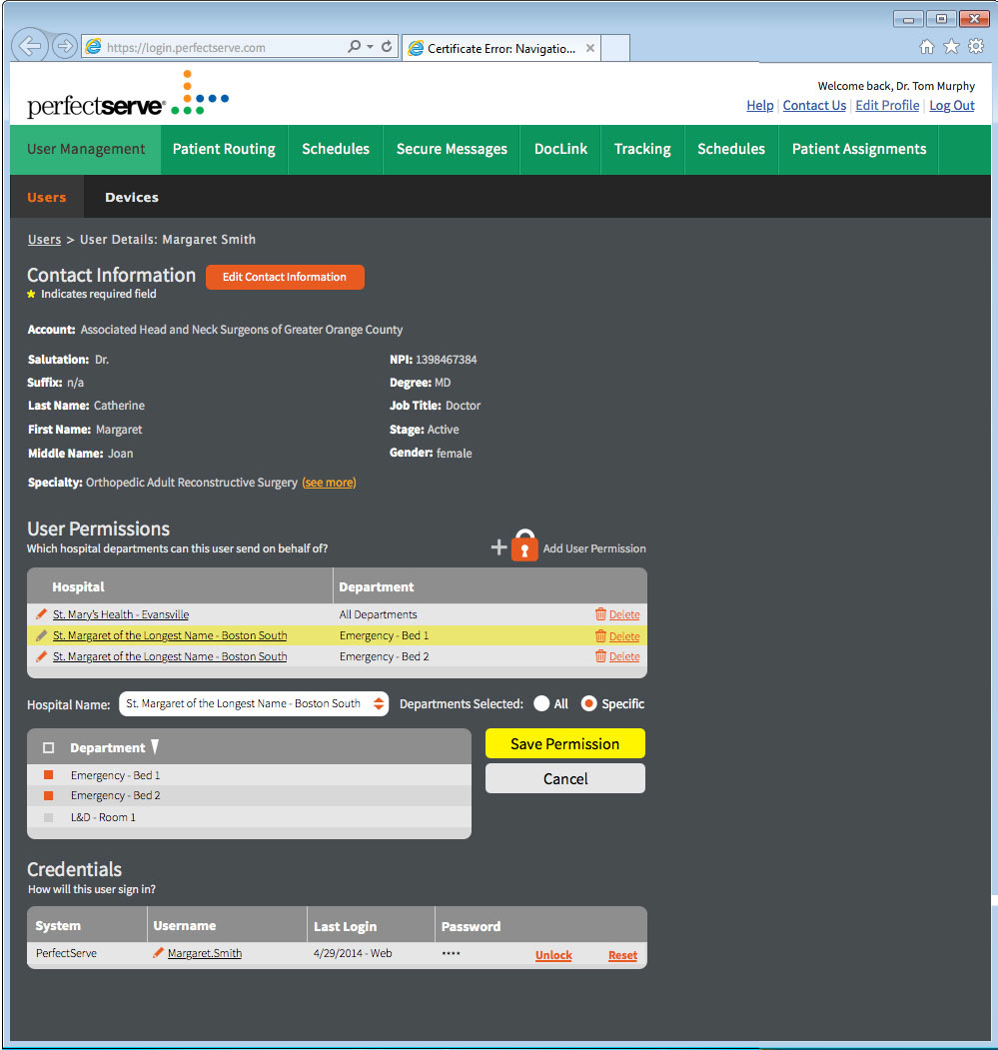The width and height of the screenshot is (998, 1050).
Task: Click St. Margaret link in Emergency - Bed 2 row
Action: (x=170, y=657)
